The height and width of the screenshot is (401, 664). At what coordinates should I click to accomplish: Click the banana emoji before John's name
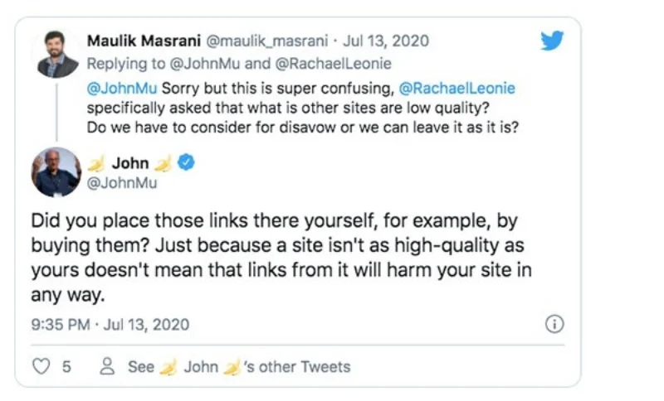tap(96, 164)
